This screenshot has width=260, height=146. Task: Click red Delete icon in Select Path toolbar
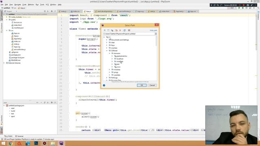120,30
